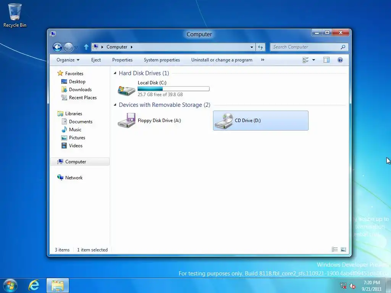
Task: Open the Documents library
Action: pos(81,122)
